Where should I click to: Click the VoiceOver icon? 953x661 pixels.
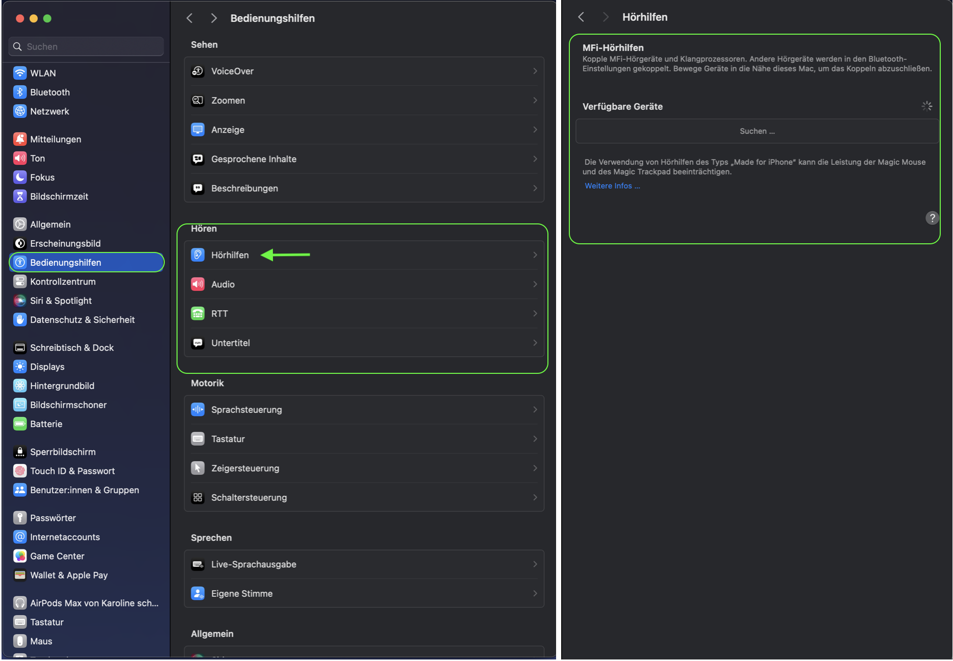click(197, 71)
